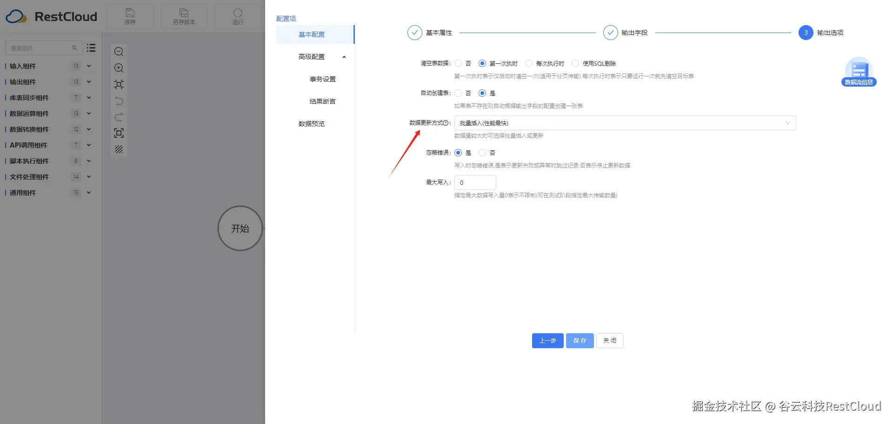Viewport: 893px width, 424px height.
Task: Expand the 脚本执行组件 category
Action: tap(89, 161)
